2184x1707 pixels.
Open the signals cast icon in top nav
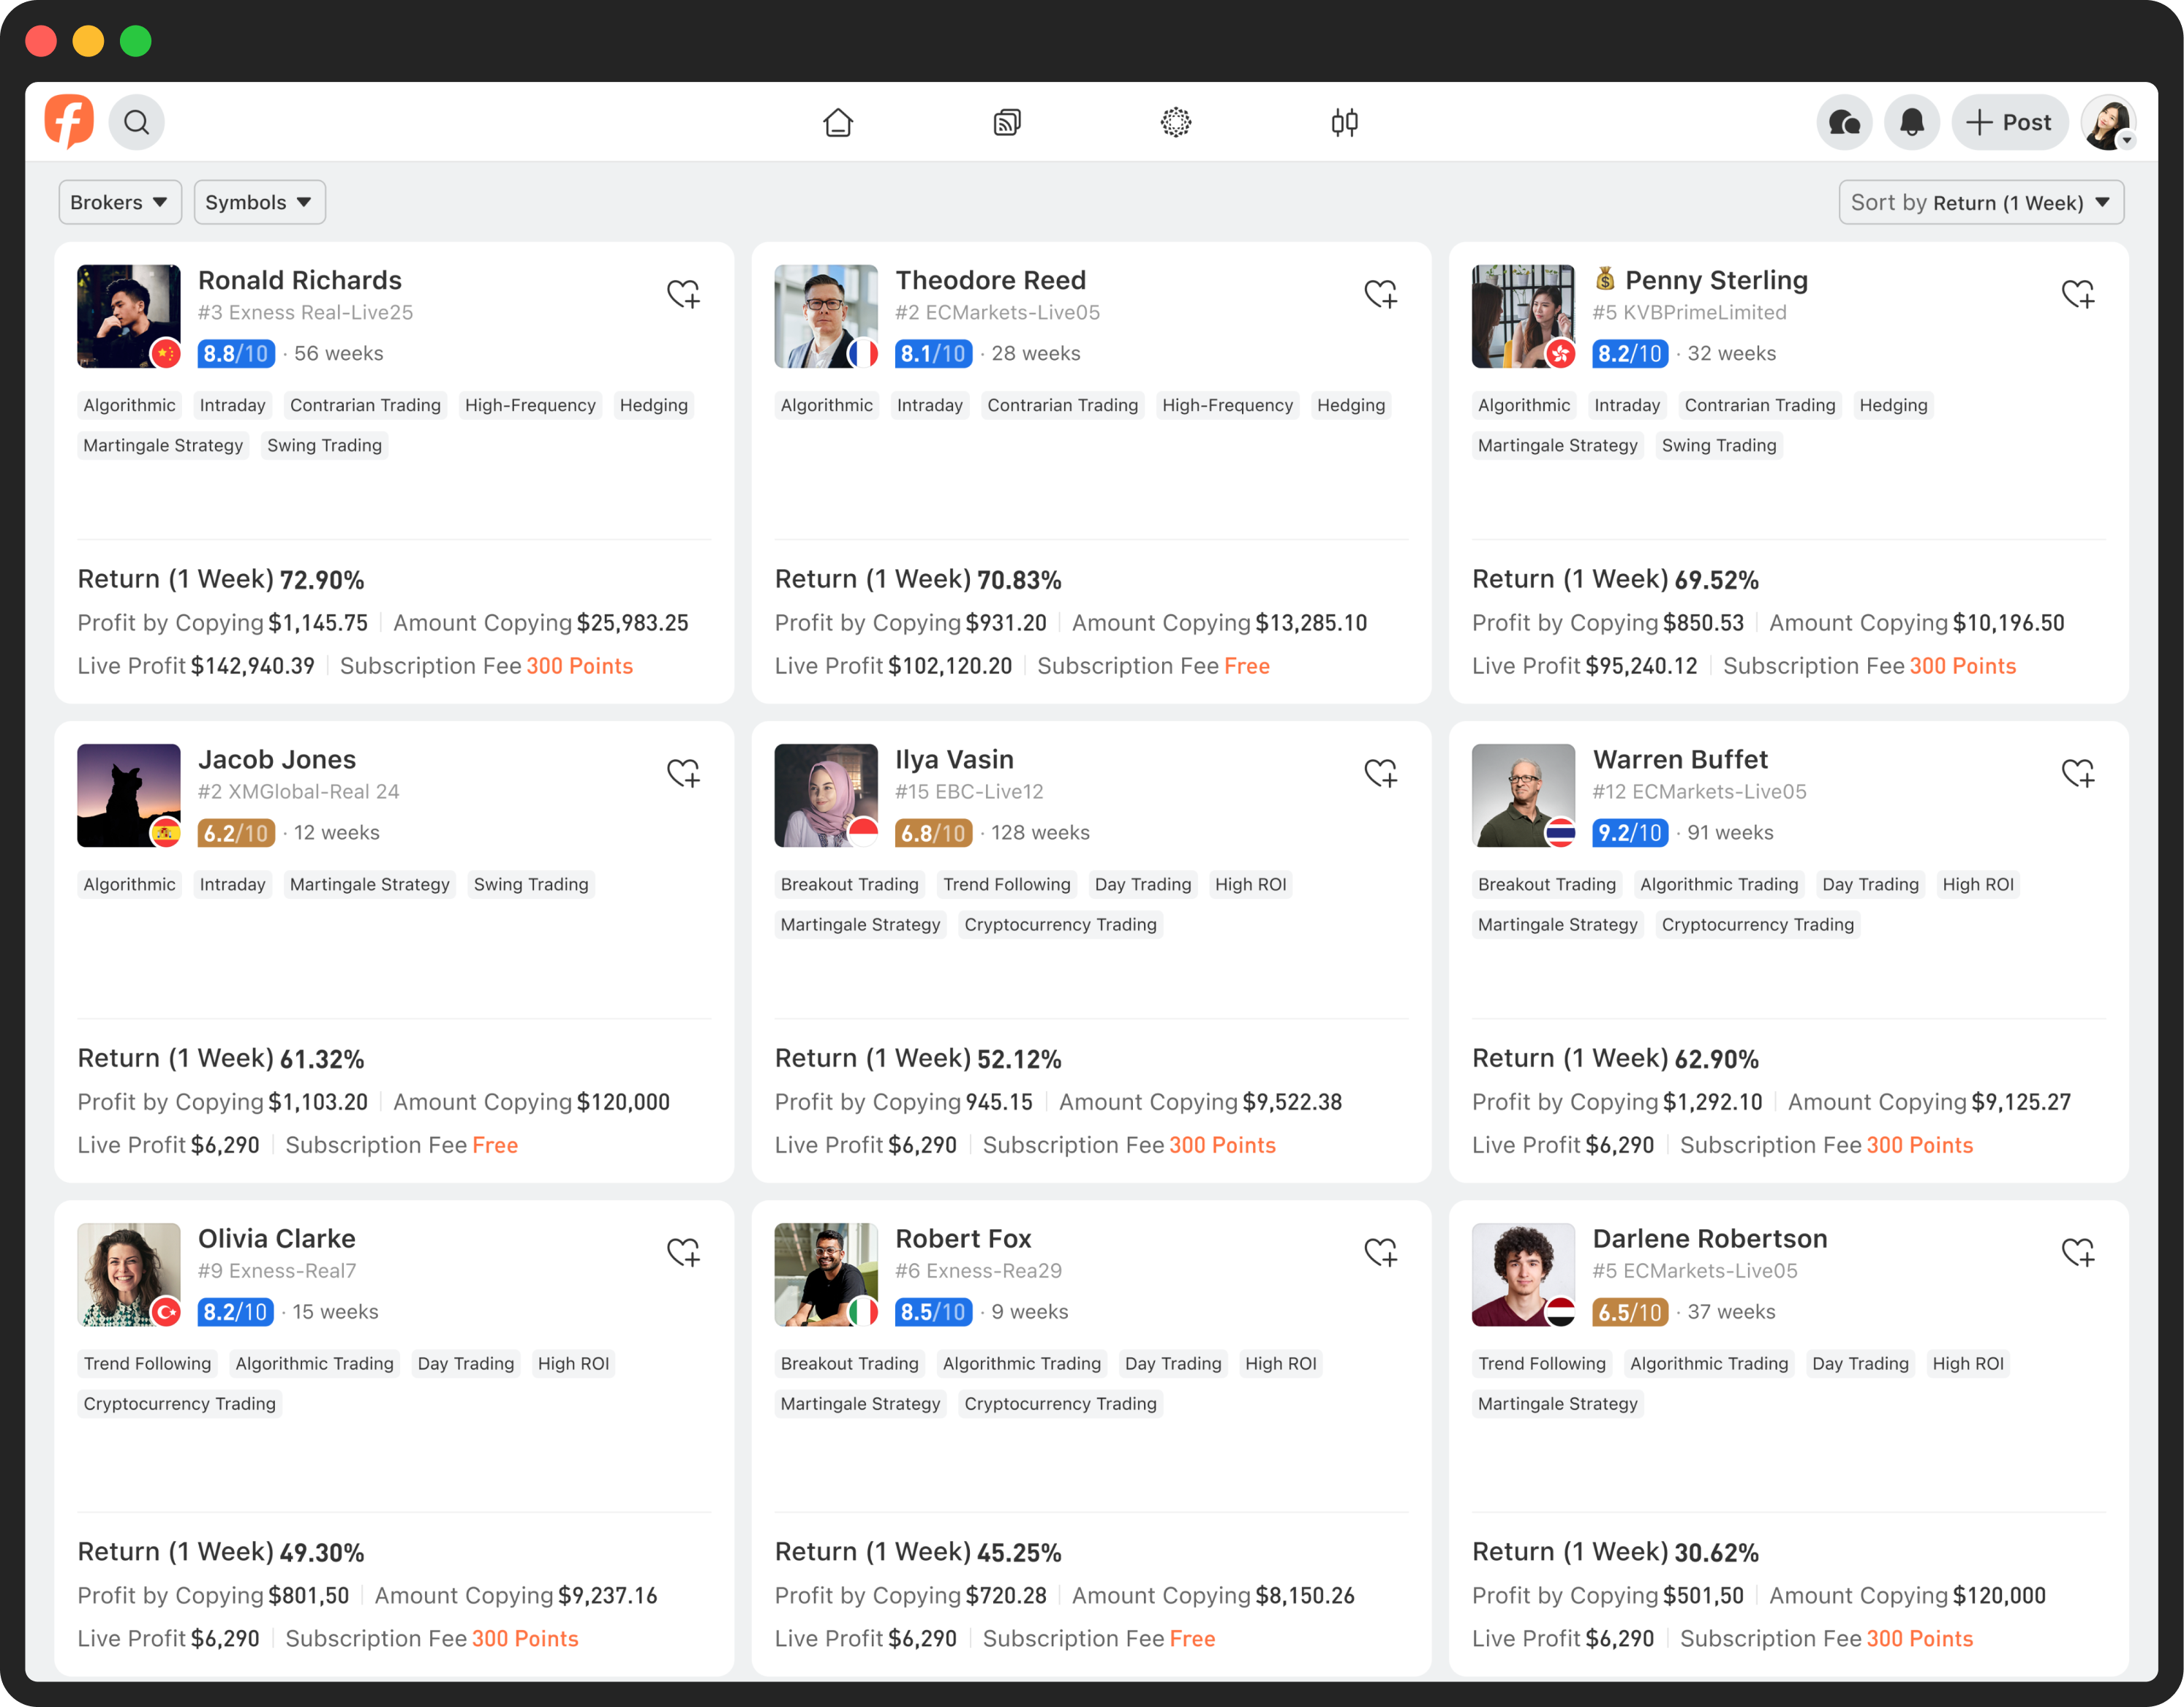1007,122
